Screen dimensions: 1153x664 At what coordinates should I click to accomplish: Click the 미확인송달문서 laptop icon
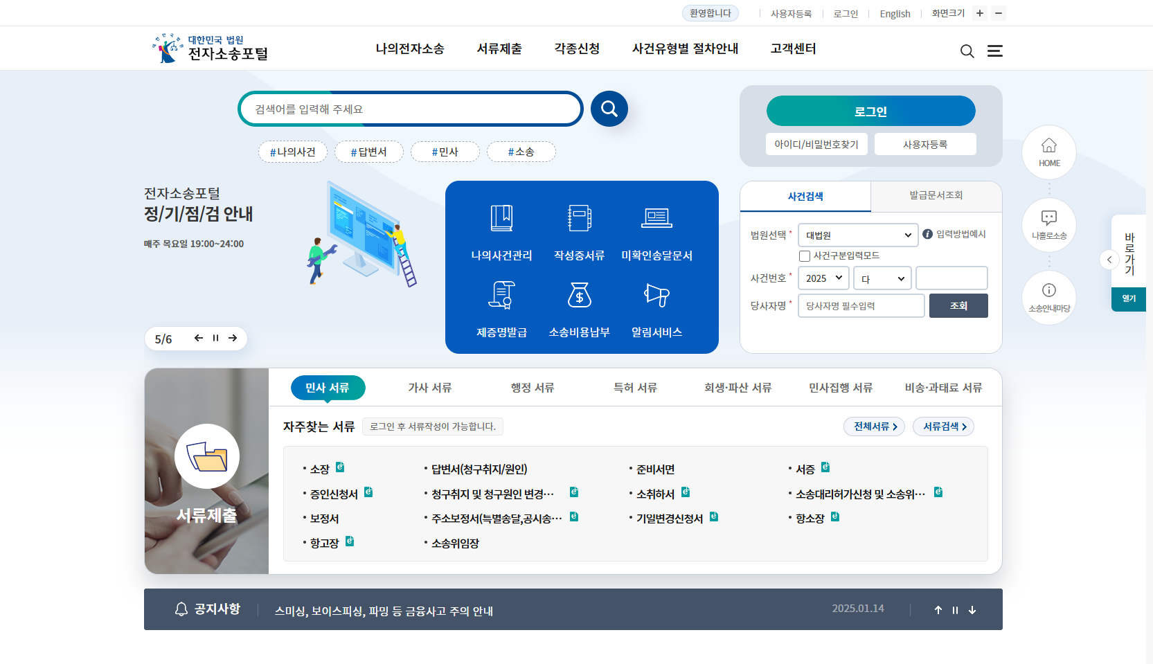click(x=656, y=218)
